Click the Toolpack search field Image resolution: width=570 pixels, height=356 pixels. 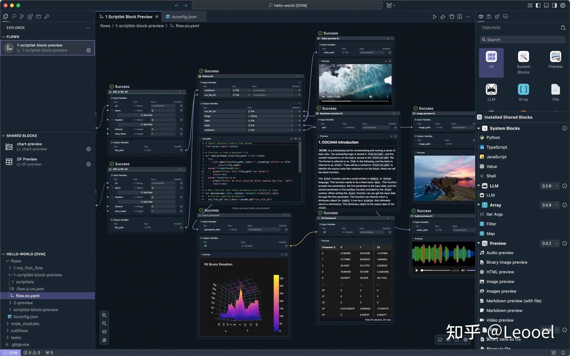(522, 40)
